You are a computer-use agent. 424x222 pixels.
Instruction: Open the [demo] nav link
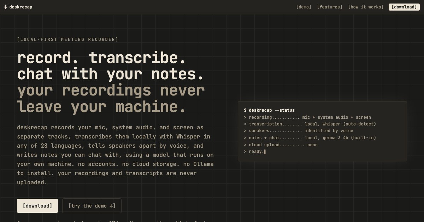pos(304,7)
